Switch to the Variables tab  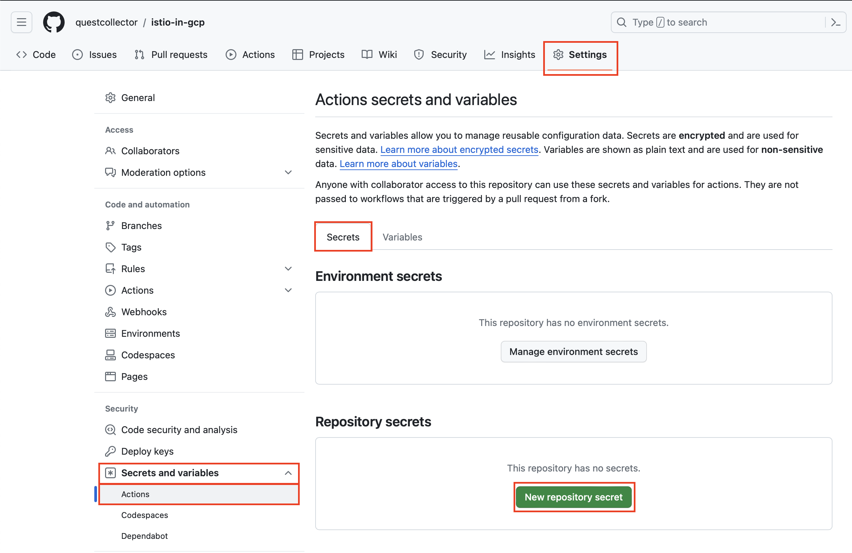coord(402,237)
